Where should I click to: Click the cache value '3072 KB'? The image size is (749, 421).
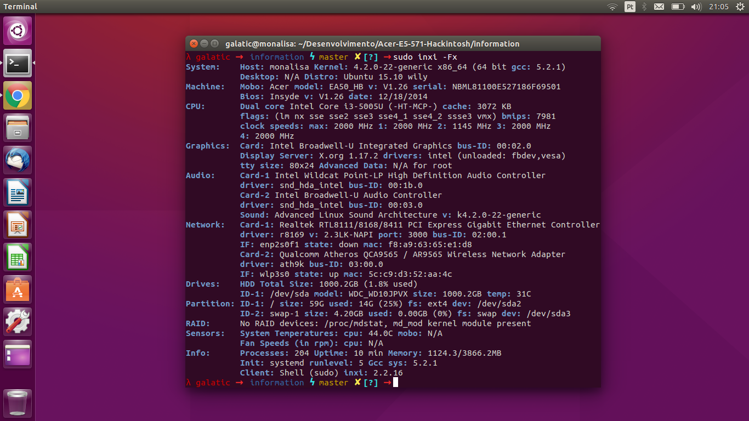click(495, 106)
